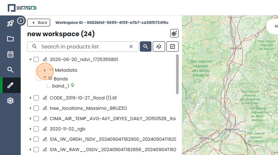Open the calendar planning icon in sidebar
Screen dimensions: 278x155
(10, 54)
